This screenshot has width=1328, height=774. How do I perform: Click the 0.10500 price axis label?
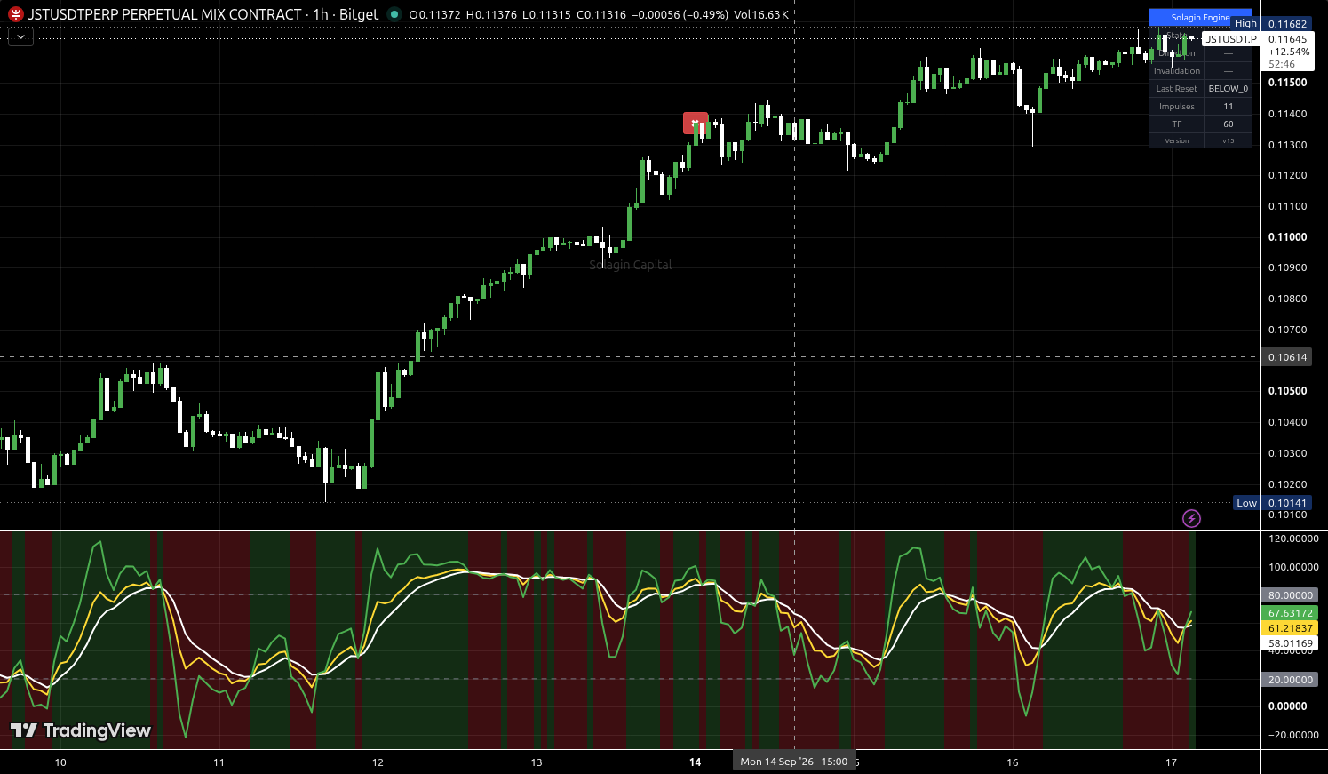(x=1287, y=391)
